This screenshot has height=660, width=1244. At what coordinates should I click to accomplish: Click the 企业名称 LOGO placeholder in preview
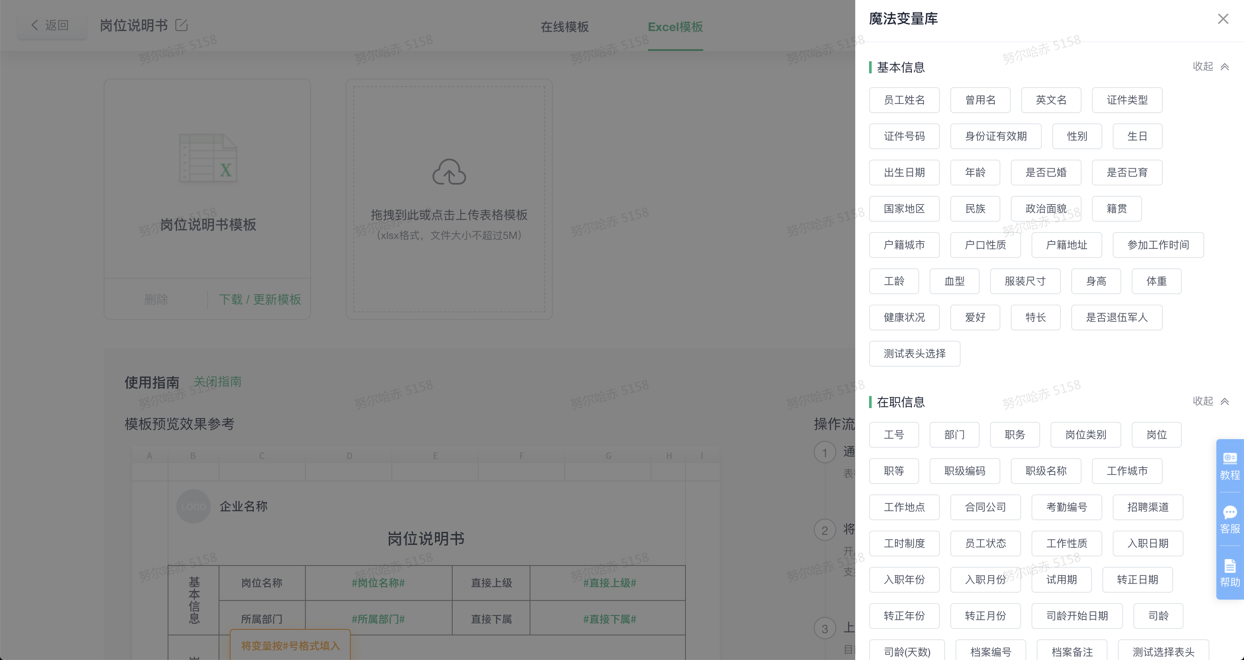click(x=193, y=506)
